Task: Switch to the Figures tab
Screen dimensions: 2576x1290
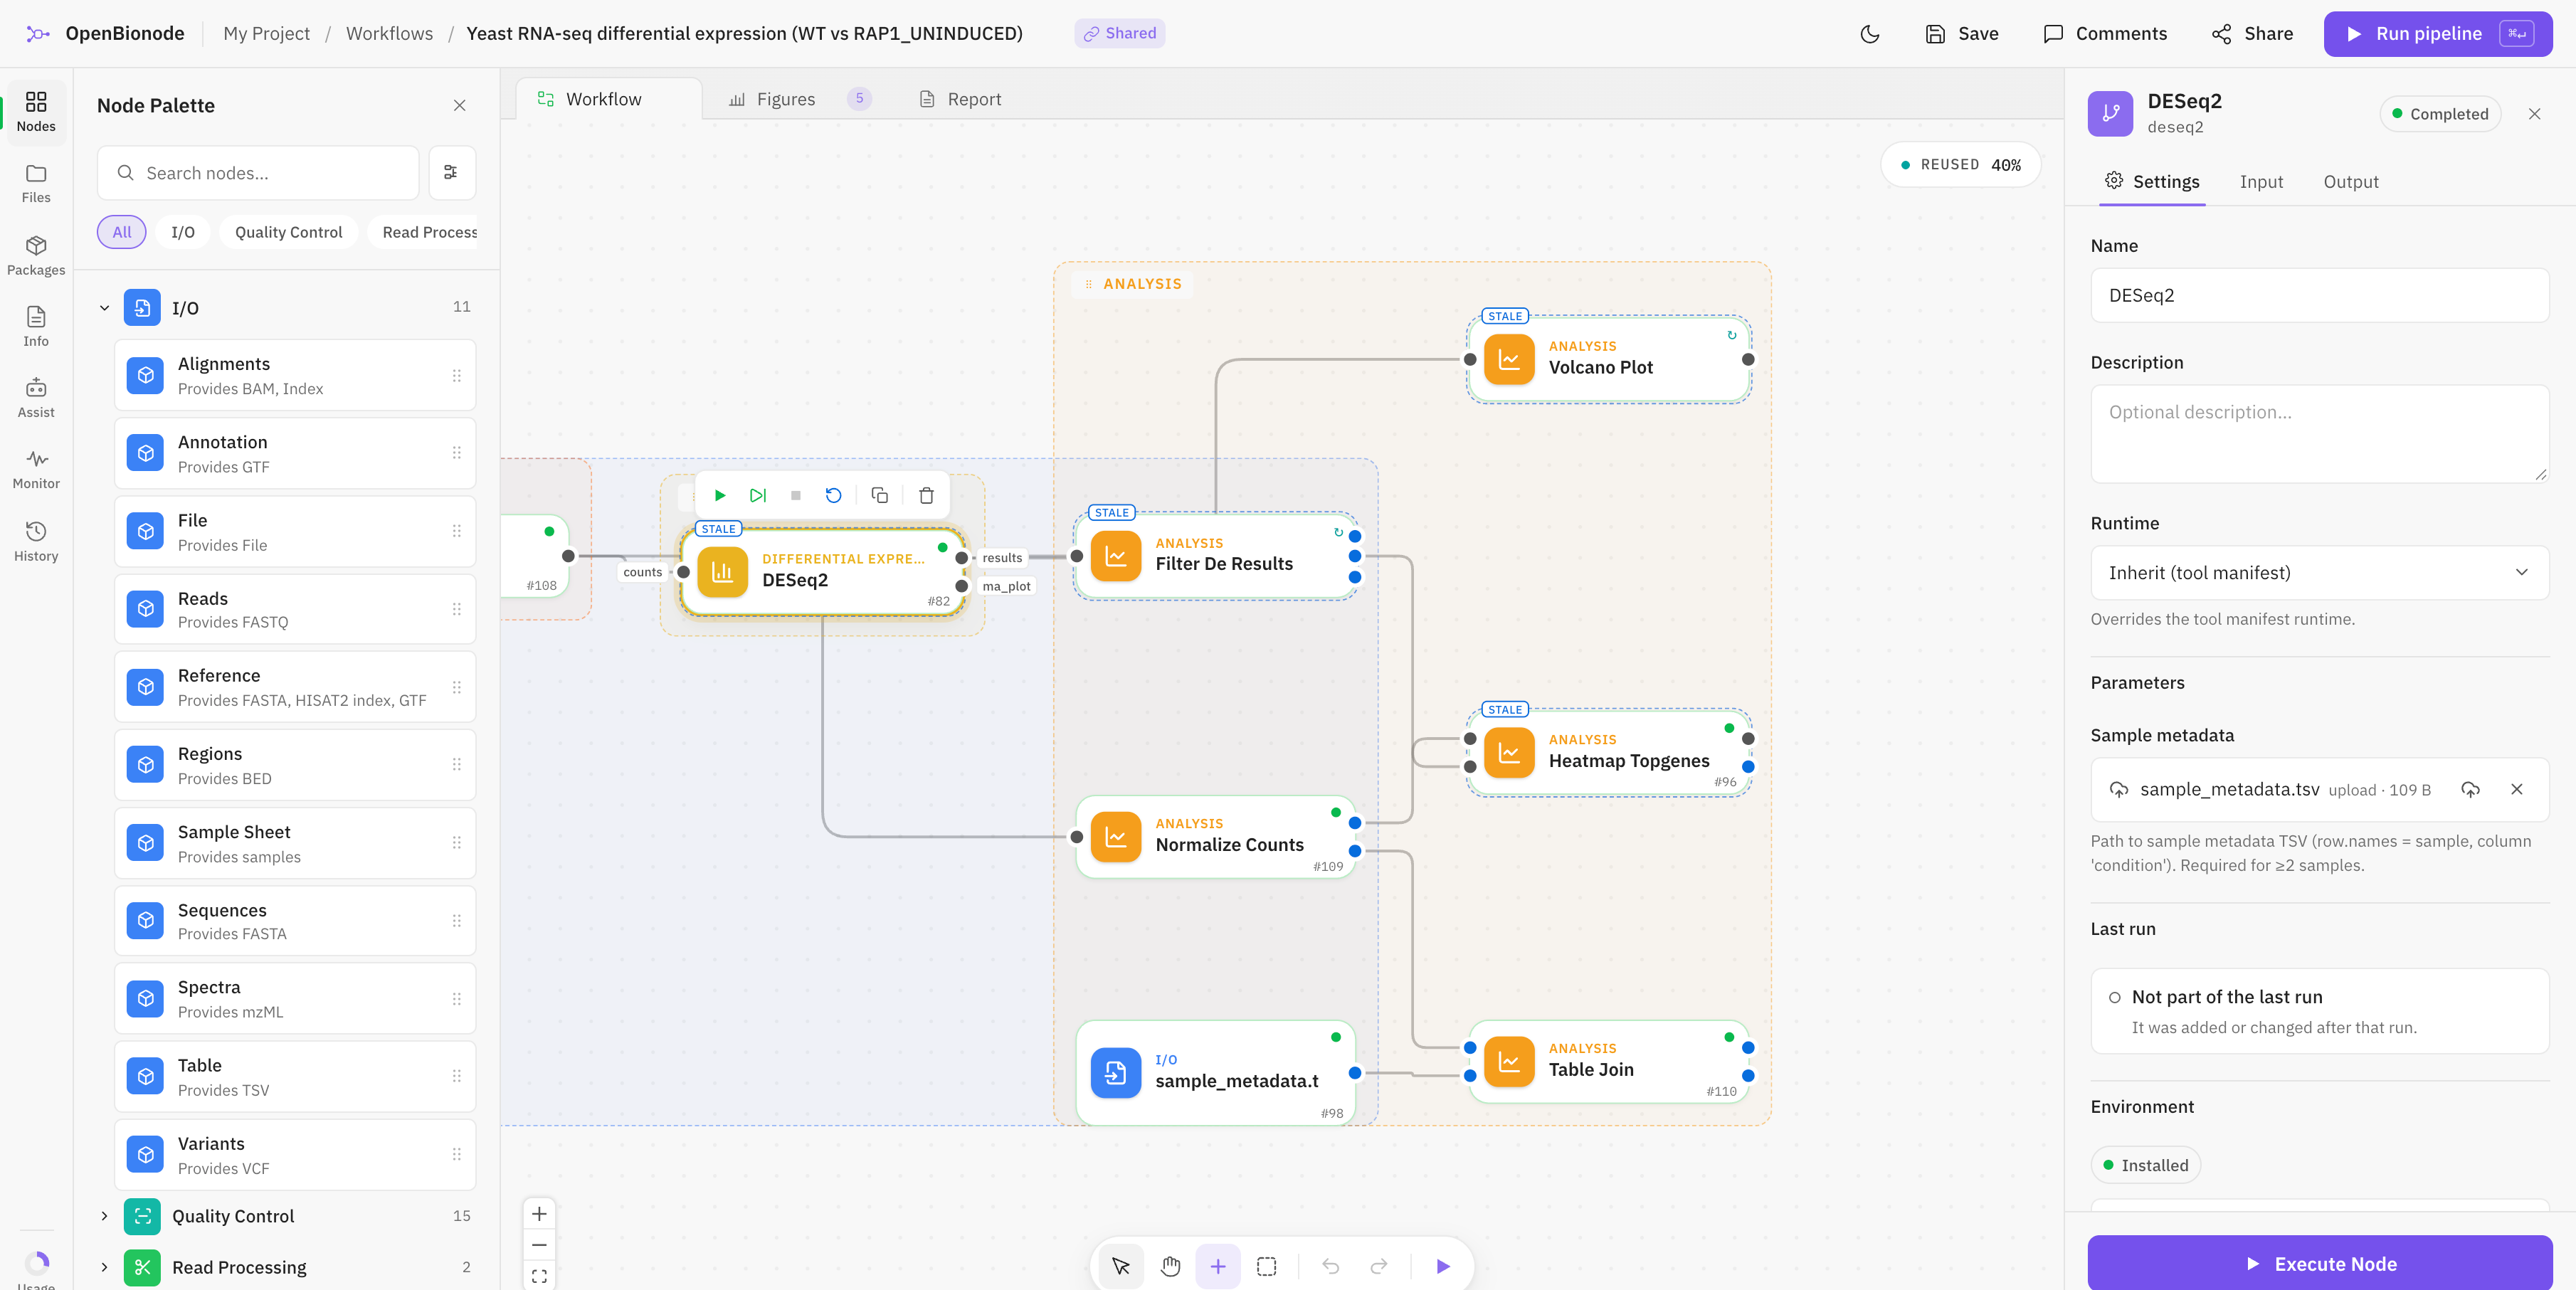Action: [800, 99]
